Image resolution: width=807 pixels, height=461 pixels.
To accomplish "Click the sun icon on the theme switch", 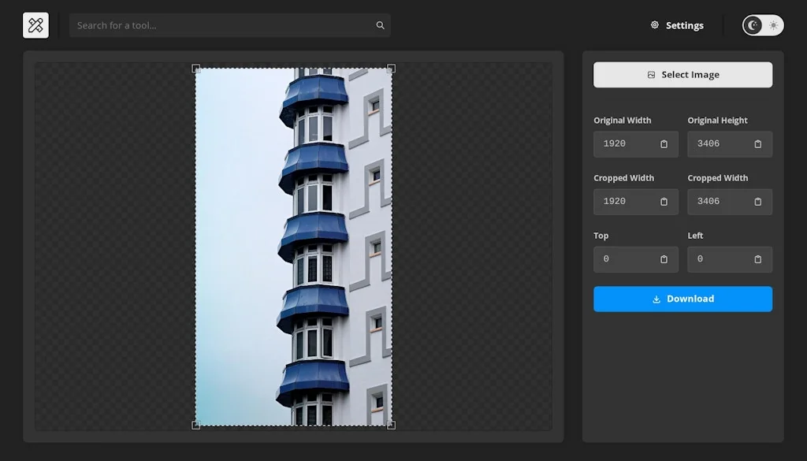I will (774, 25).
